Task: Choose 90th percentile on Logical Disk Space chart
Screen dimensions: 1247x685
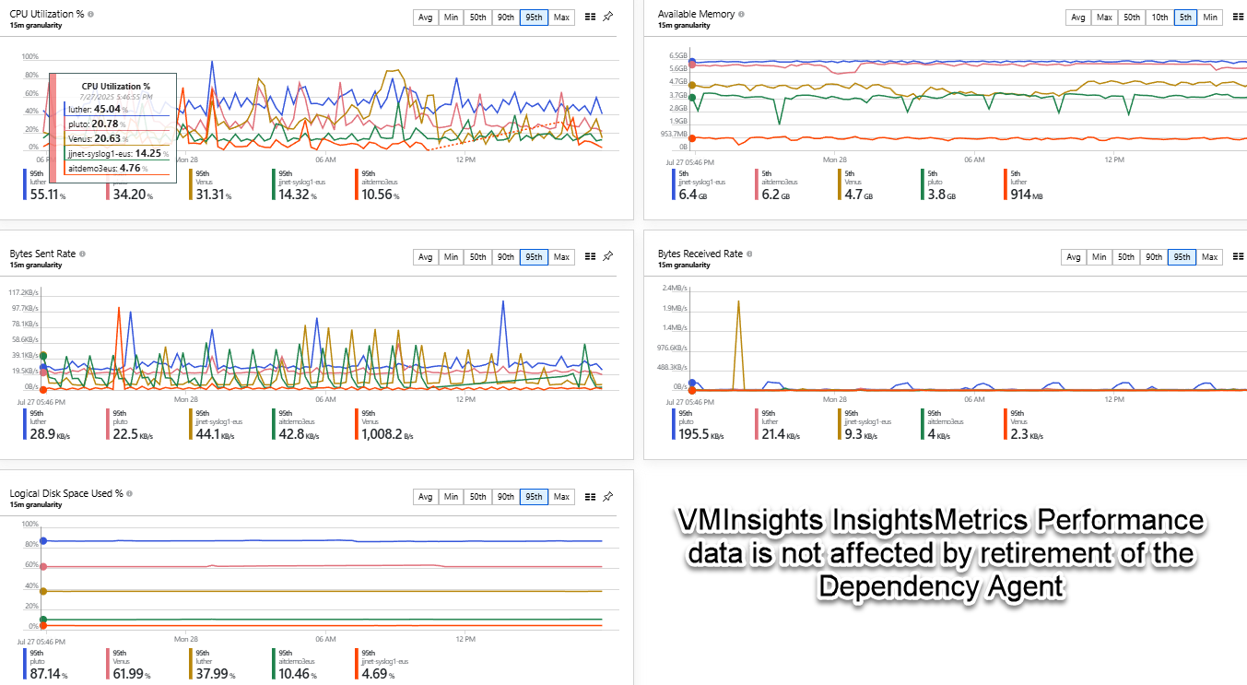Action: [505, 497]
